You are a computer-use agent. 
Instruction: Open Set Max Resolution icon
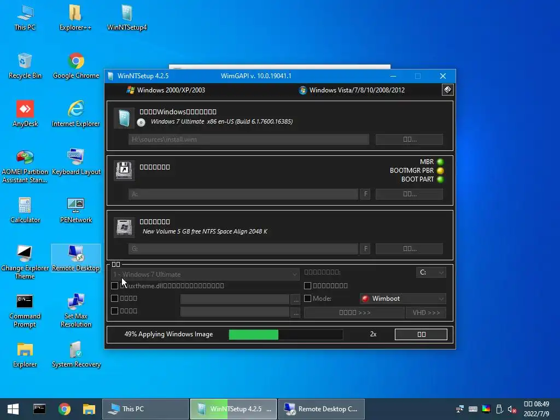pyautogui.click(x=75, y=311)
